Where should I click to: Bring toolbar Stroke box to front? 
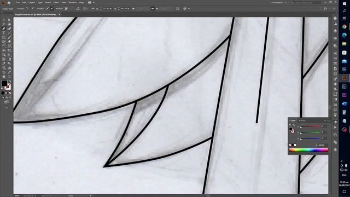point(8,86)
